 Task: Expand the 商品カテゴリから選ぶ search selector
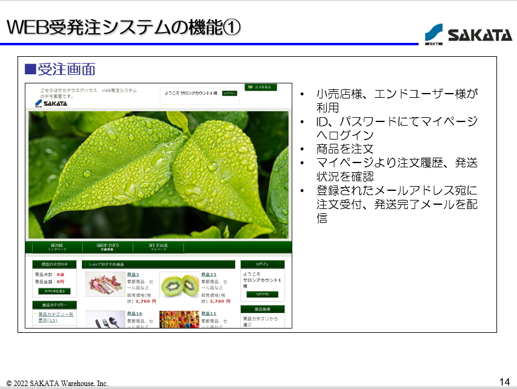click(x=260, y=321)
